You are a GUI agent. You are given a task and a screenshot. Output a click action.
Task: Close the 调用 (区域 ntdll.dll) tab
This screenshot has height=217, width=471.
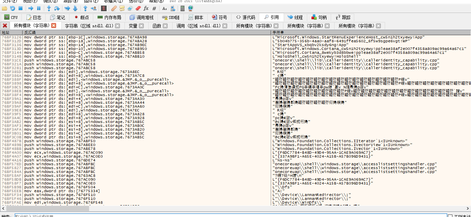pyautogui.click(x=225, y=26)
